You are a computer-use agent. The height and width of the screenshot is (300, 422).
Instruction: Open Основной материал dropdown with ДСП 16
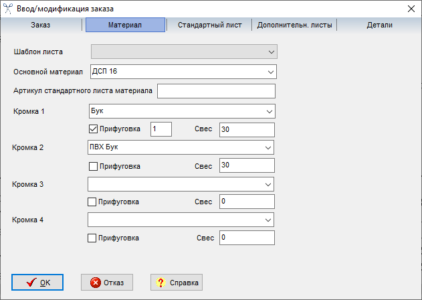tap(270, 71)
